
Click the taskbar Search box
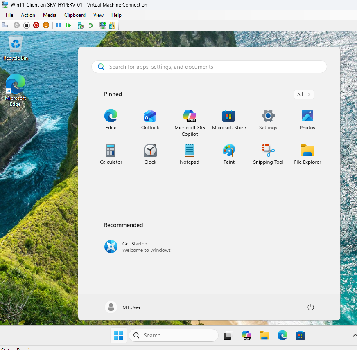(174, 335)
